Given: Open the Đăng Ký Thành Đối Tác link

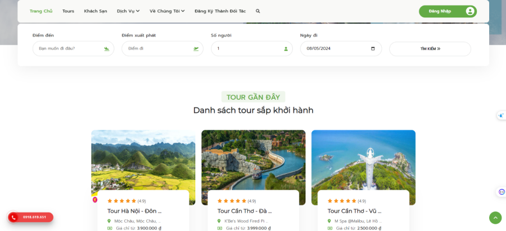Looking at the screenshot, I should click(x=220, y=11).
